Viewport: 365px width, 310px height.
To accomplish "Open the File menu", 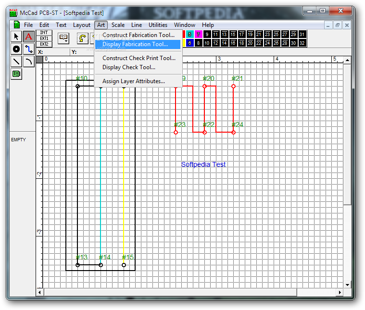I will click(28, 25).
